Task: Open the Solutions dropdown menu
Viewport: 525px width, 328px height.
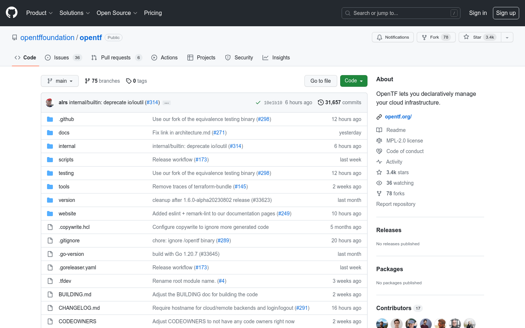Action: click(x=75, y=13)
